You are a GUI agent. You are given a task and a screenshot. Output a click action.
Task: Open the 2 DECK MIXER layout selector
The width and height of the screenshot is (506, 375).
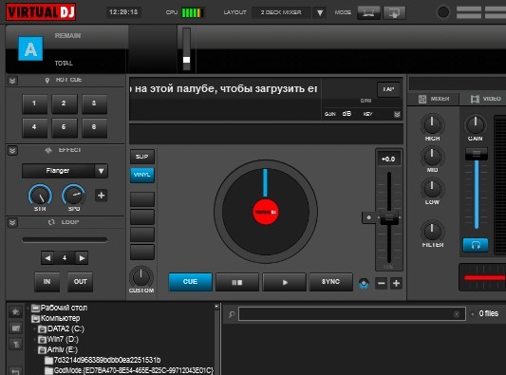pos(281,12)
